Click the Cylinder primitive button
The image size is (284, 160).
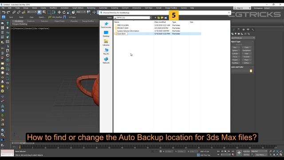(x=235, y=54)
